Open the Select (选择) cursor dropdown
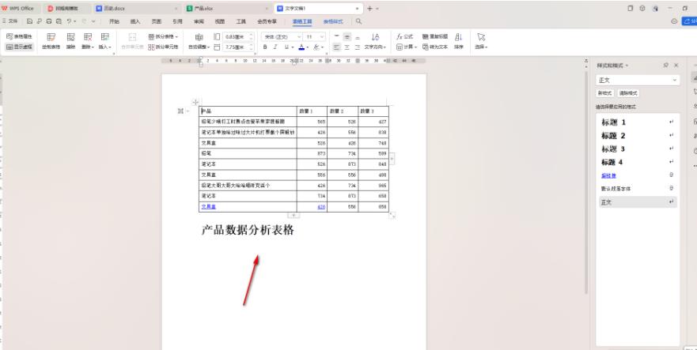697x350 pixels. pyautogui.click(x=481, y=41)
